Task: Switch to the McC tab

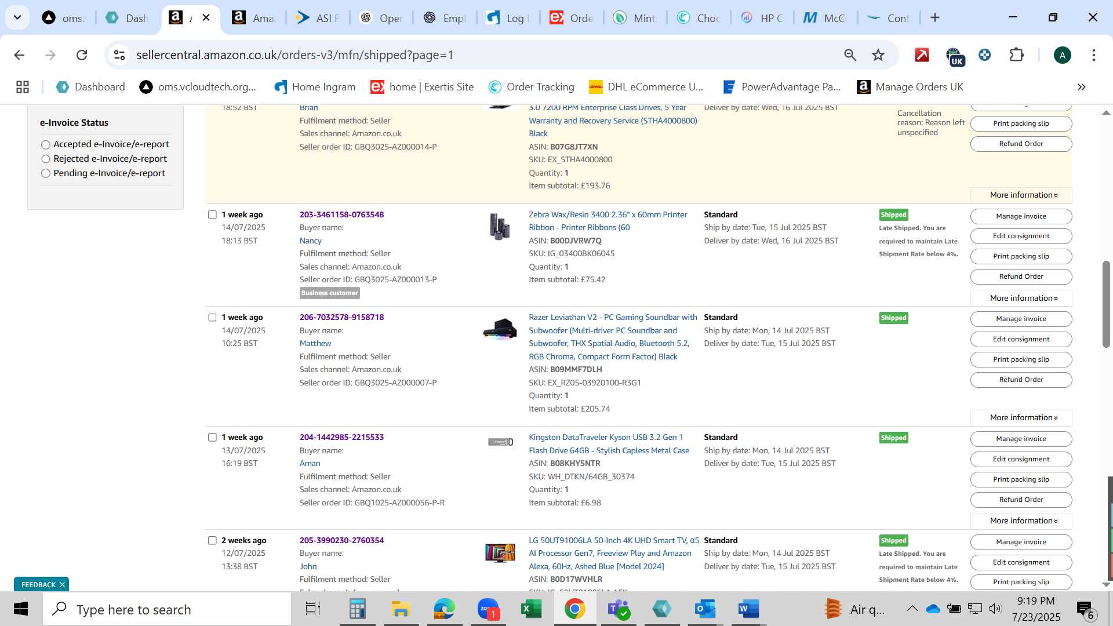Action: click(x=825, y=18)
